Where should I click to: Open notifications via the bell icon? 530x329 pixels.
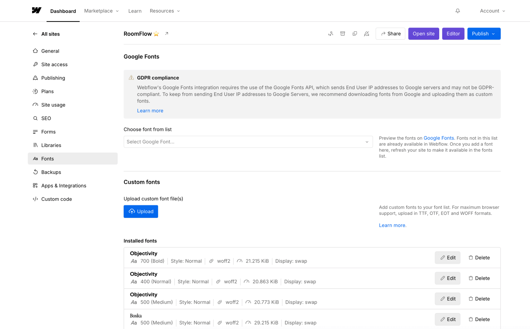click(x=457, y=11)
